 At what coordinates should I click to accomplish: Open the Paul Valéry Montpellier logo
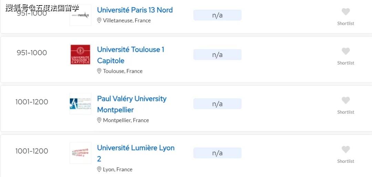pos(80,104)
